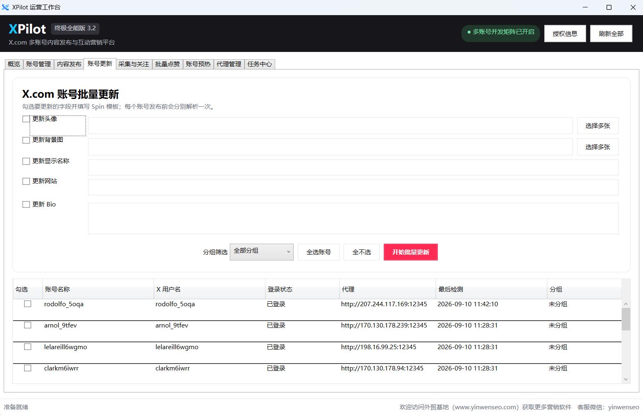Click account name lelareill6wgmo
The width and height of the screenshot is (643, 415).
pos(66,347)
